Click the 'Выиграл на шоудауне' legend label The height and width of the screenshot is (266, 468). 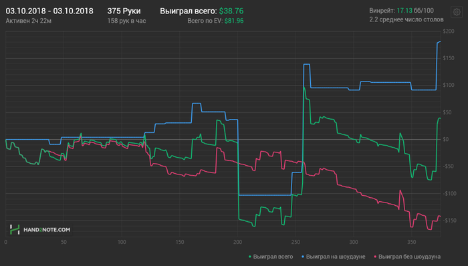pyautogui.click(x=336, y=257)
